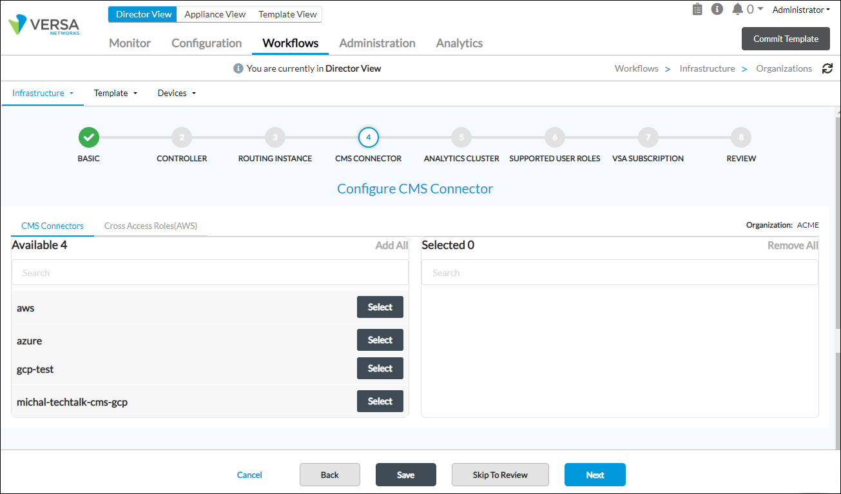Switch to the Cross Access Roles(AWS) tab
This screenshot has width=841, height=494.
[151, 226]
